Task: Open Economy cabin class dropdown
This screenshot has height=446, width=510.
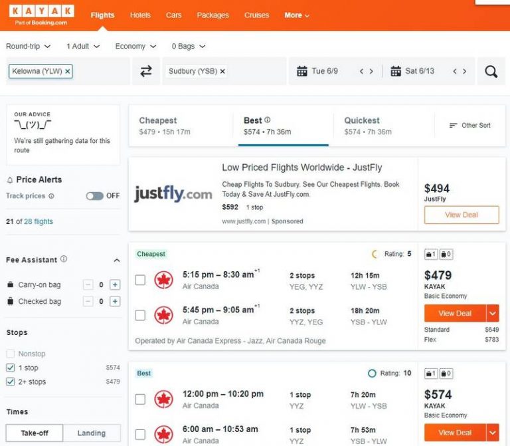Action: [x=135, y=47]
